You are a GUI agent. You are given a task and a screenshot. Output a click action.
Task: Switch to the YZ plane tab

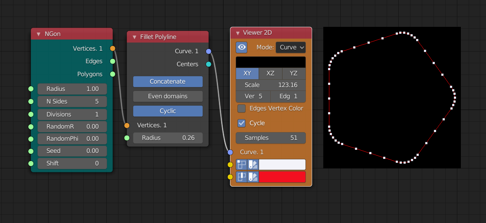[x=294, y=74]
